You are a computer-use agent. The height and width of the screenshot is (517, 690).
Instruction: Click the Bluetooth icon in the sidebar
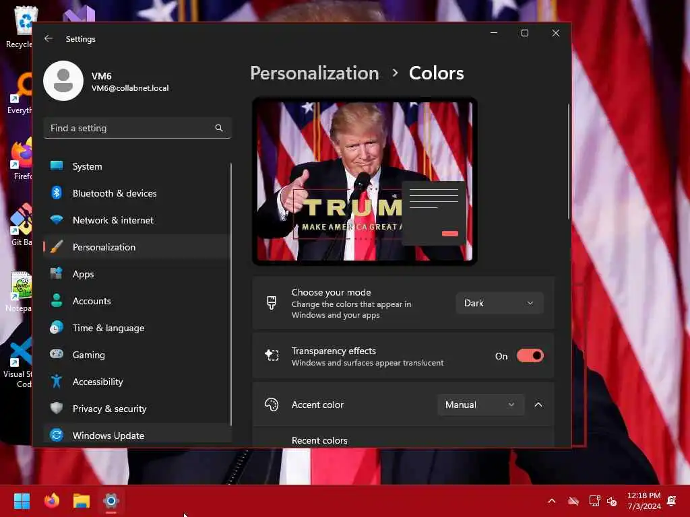57,193
